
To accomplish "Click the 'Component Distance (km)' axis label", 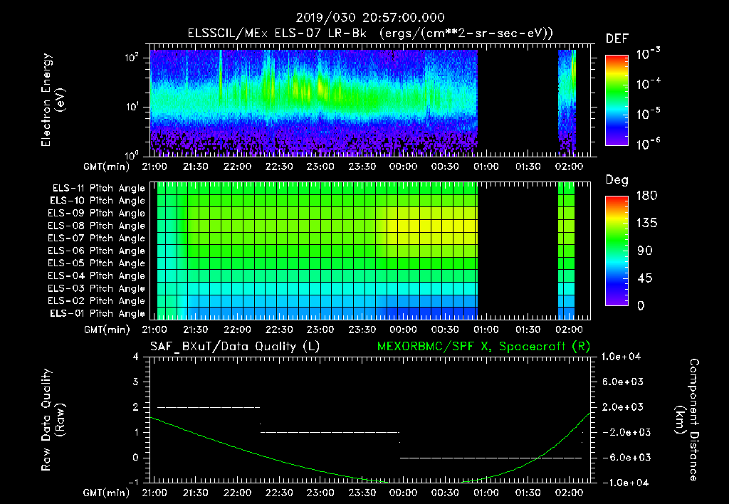I will (x=687, y=420).
